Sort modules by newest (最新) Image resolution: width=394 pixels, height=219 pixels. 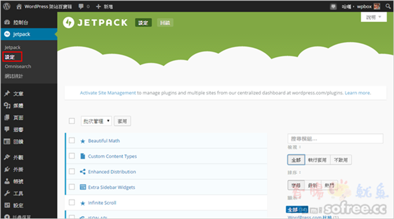coord(312,185)
